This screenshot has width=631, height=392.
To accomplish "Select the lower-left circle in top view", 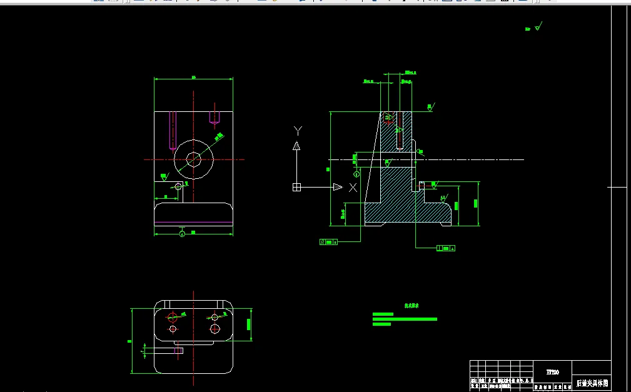I will coord(173,329).
